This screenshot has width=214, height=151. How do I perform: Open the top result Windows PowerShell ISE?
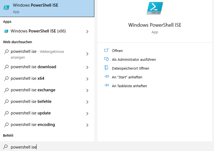click(47, 8)
